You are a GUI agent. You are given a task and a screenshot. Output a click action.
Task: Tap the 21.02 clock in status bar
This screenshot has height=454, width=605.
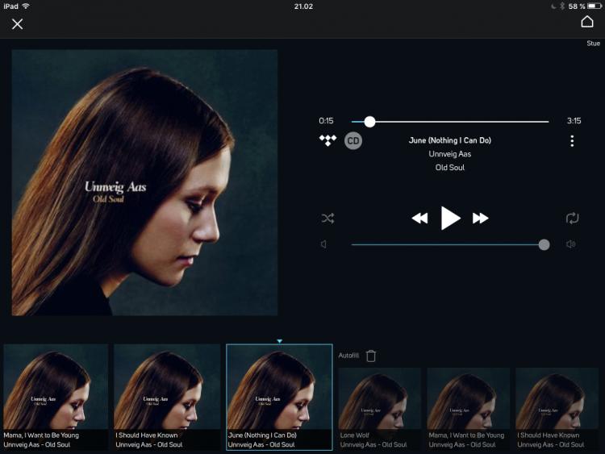[x=303, y=6]
